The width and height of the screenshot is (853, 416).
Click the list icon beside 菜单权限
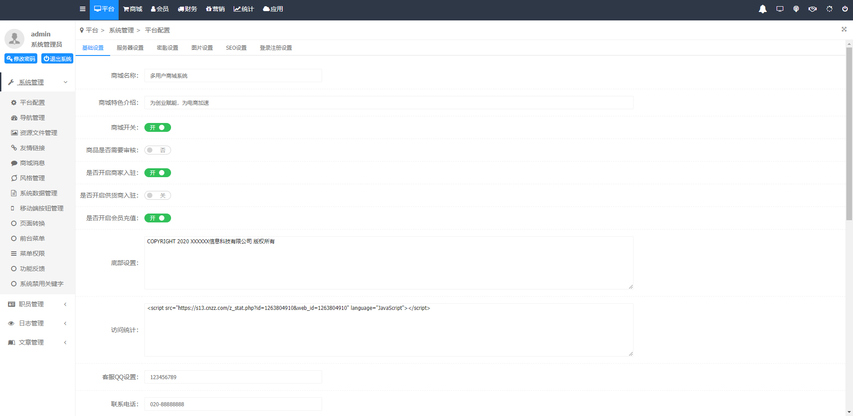tap(14, 254)
